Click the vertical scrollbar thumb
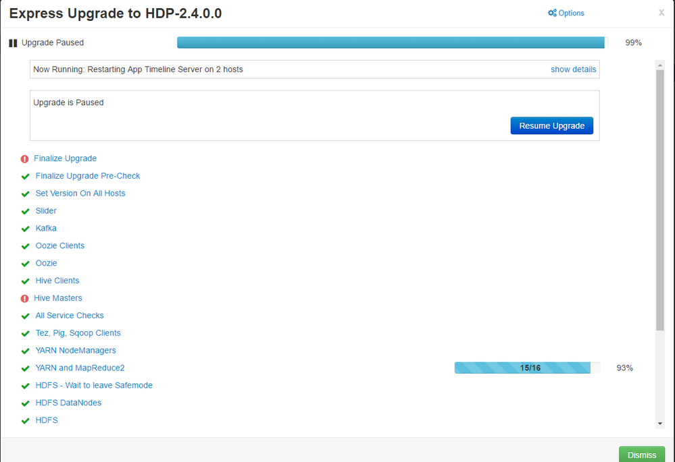This screenshot has width=675, height=462. click(x=660, y=200)
